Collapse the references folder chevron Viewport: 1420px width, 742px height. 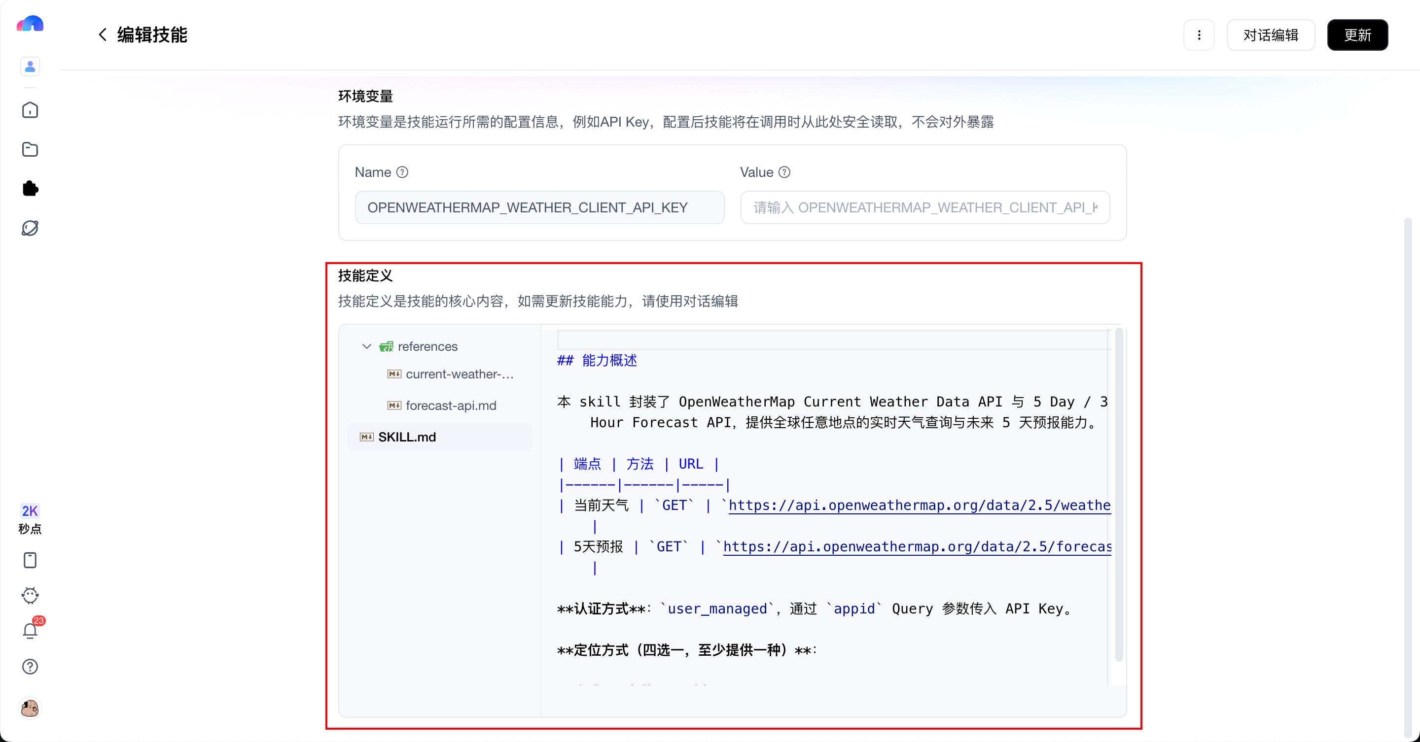pos(366,346)
